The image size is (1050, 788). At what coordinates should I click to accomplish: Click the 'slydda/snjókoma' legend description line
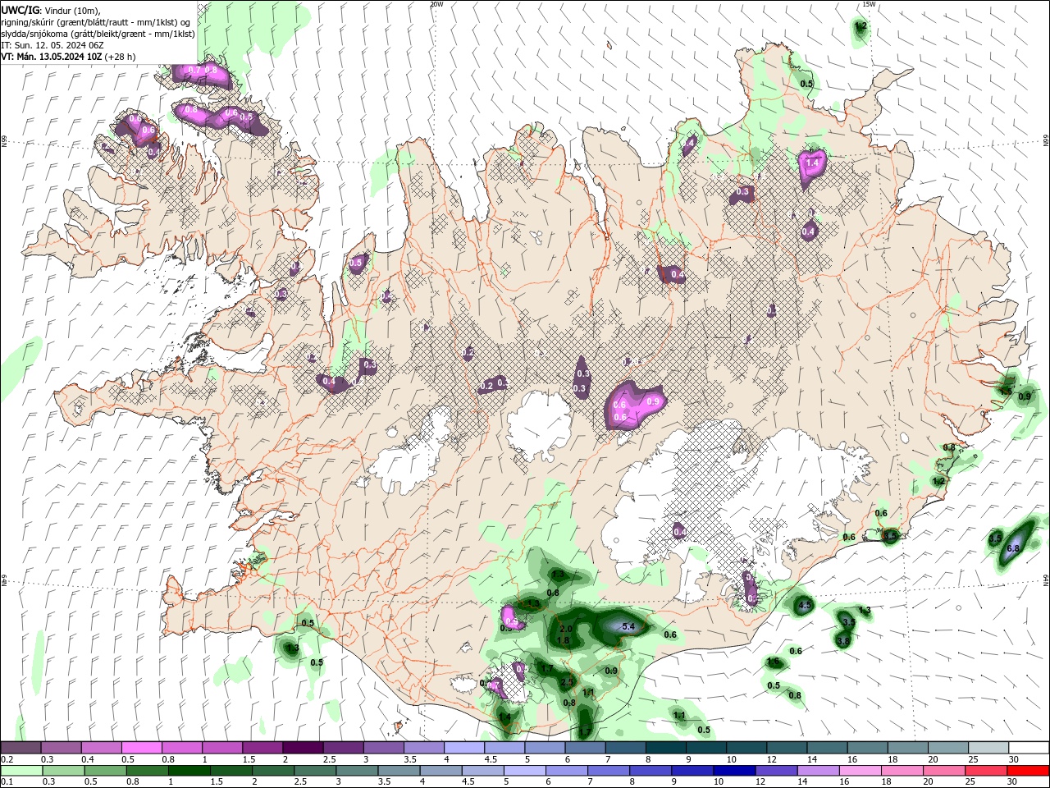point(98,34)
